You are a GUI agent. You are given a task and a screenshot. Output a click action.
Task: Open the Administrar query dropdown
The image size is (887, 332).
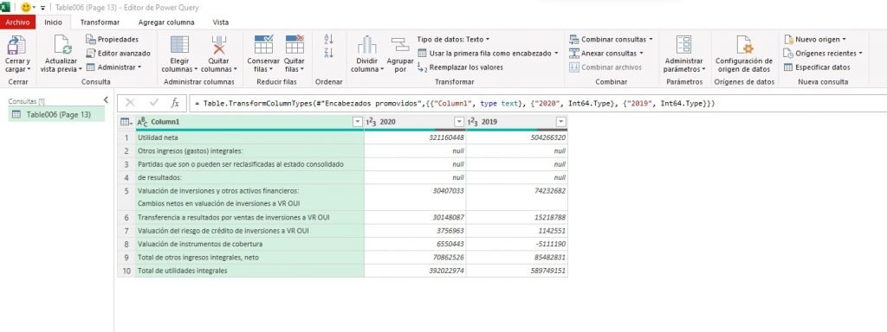click(x=113, y=67)
